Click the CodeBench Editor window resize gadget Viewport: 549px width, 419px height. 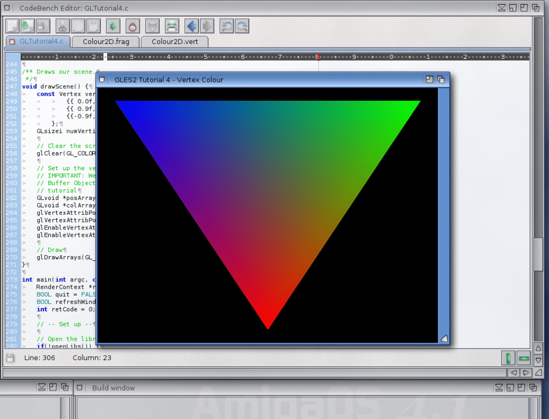(538, 373)
